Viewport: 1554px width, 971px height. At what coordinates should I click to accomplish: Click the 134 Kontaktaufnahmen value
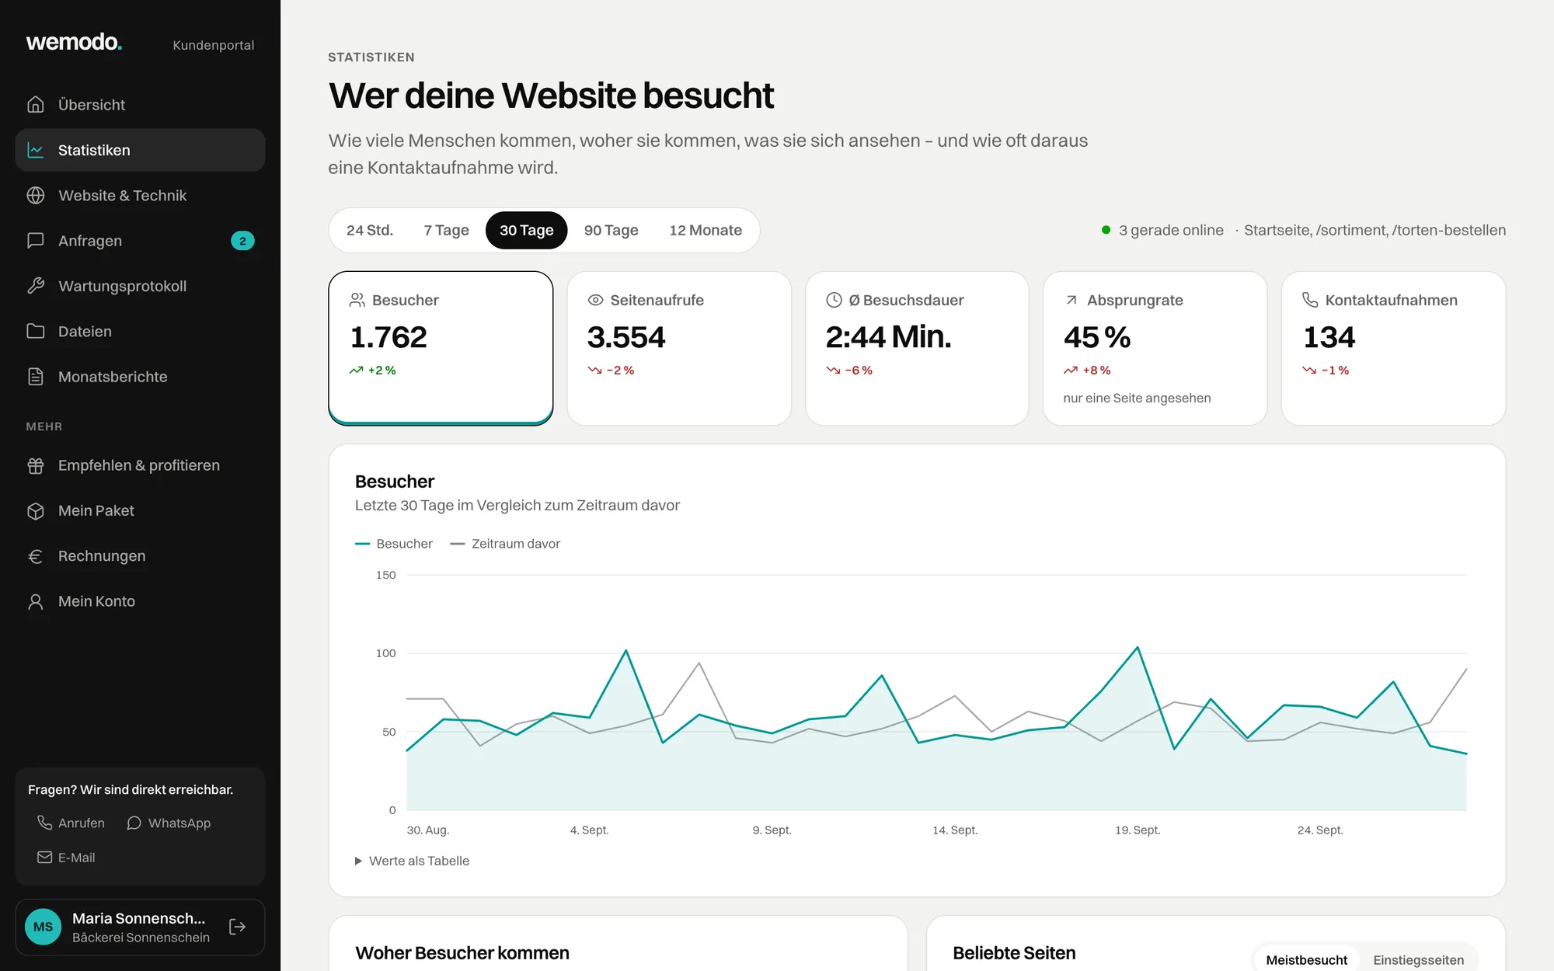(x=1329, y=337)
